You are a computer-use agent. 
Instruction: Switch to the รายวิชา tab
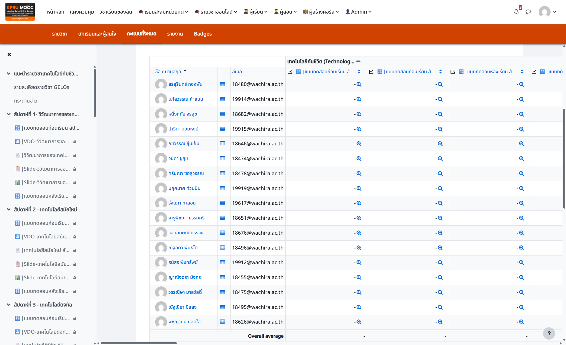(60, 34)
